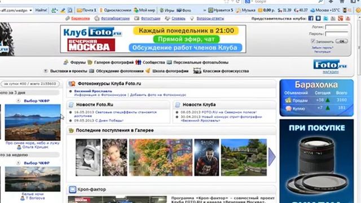Click the Куплю row icon in Барахолка
This screenshot has width=361, height=203.
click(x=288, y=108)
